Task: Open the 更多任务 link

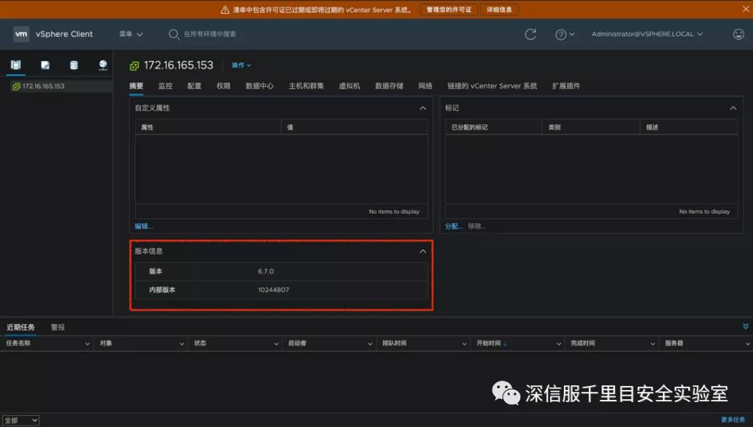Action: [x=733, y=420]
